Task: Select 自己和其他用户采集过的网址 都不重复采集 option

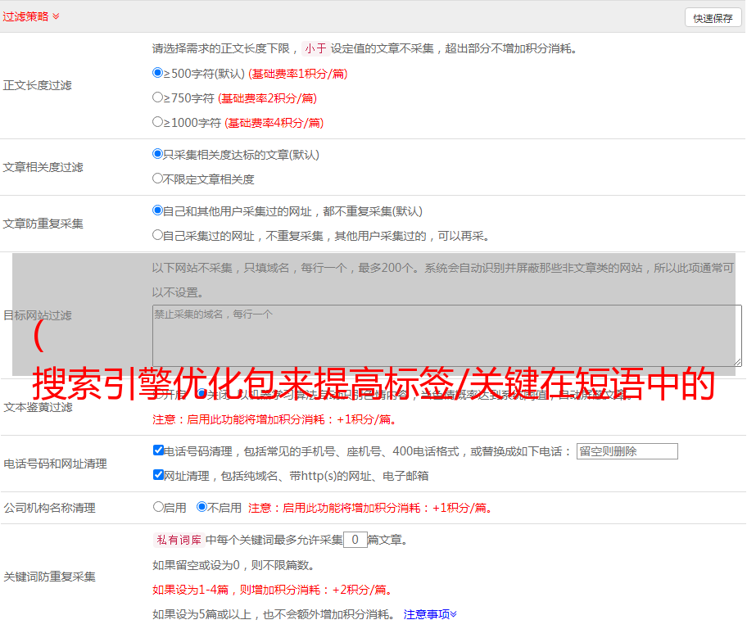Action: point(157,210)
